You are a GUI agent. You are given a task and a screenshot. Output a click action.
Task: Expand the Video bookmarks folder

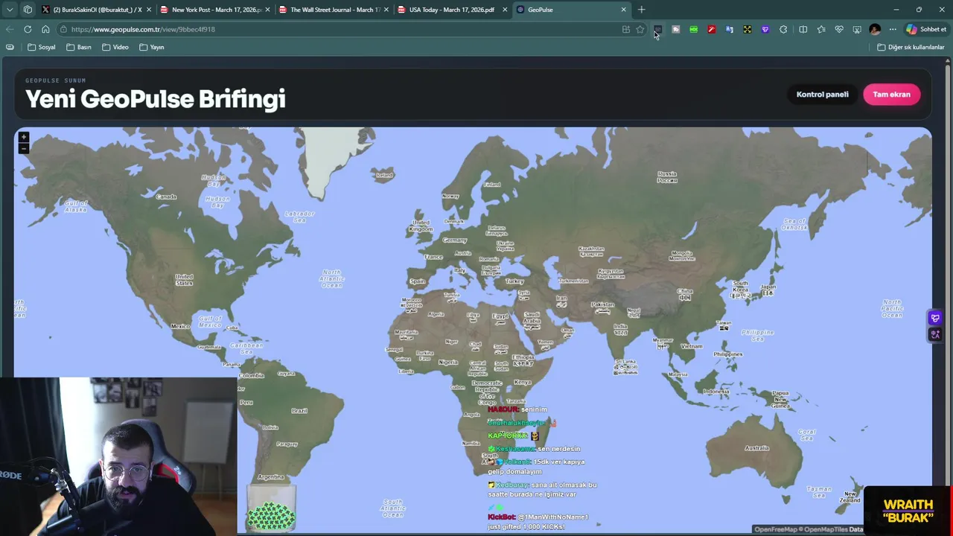tap(115, 47)
